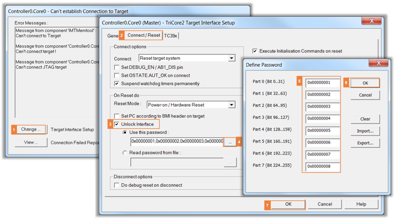The width and height of the screenshot is (396, 221).
Task: Expand the Connect dropdown showing Reset target system
Action: tap(231, 58)
